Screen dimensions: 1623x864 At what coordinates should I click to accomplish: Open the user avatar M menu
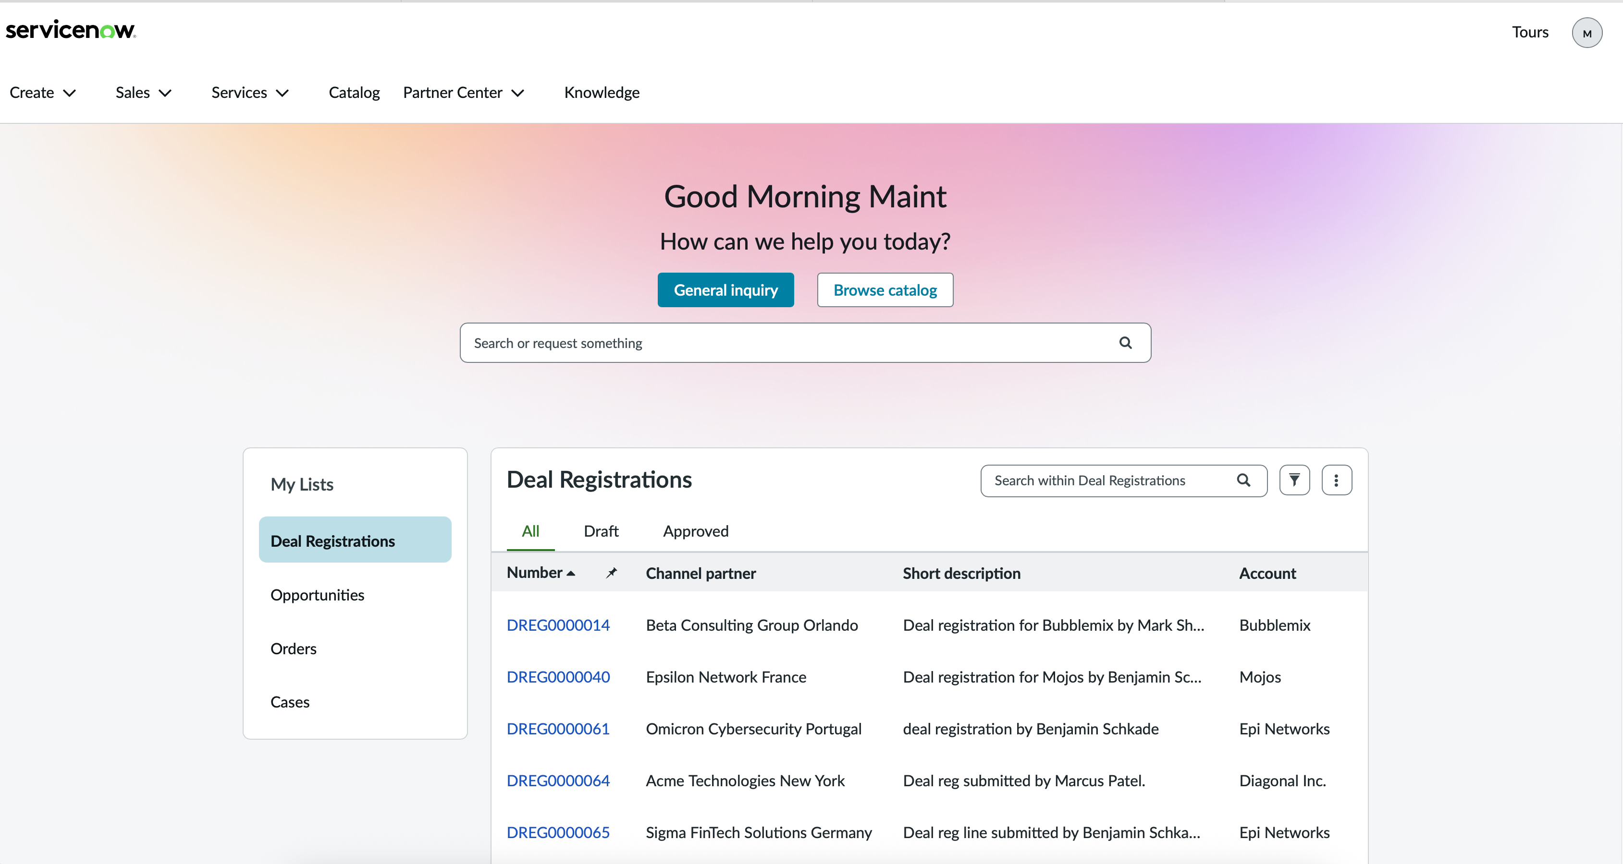1586,33
